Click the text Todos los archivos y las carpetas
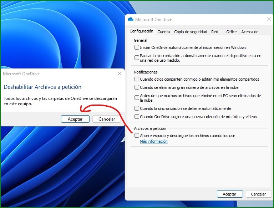The image size is (274, 208). click(60, 101)
